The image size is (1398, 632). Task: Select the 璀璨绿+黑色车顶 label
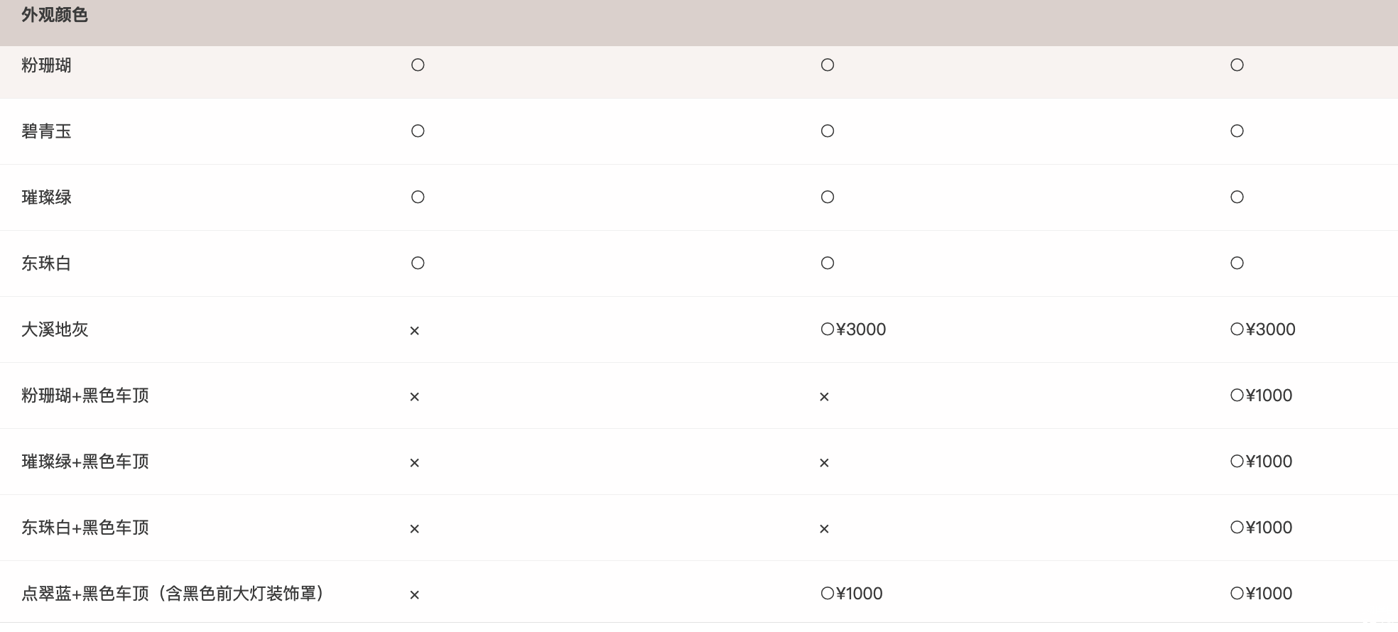pos(85,462)
